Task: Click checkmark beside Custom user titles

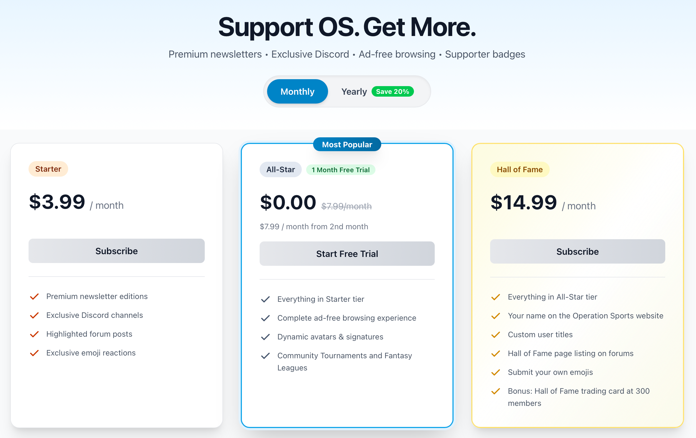Action: coord(496,335)
